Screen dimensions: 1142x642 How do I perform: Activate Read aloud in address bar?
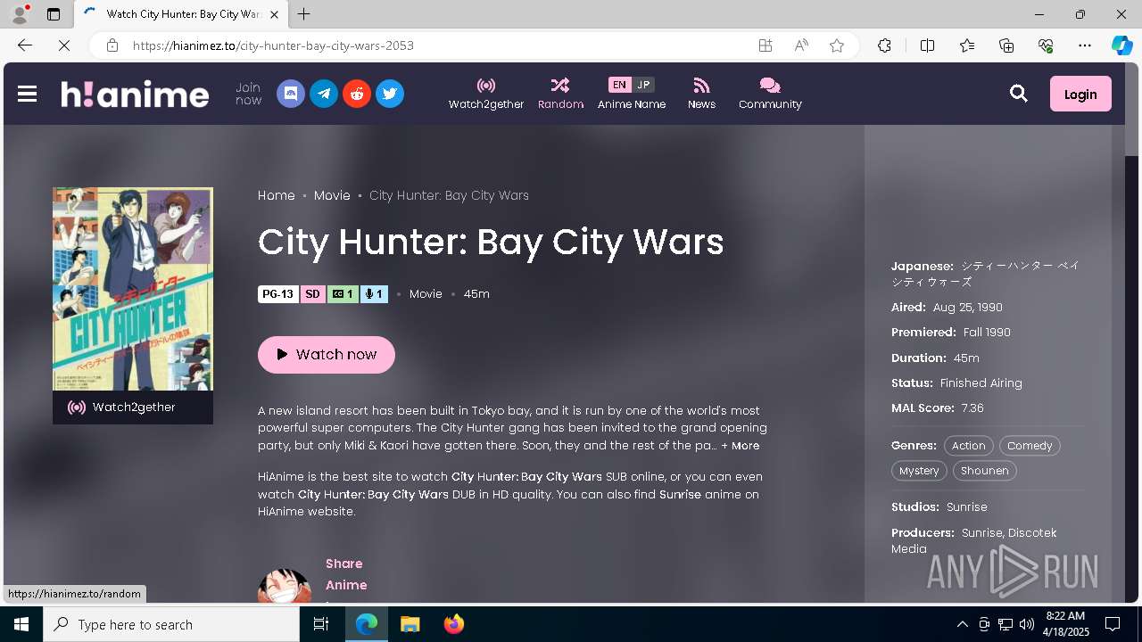click(x=801, y=45)
